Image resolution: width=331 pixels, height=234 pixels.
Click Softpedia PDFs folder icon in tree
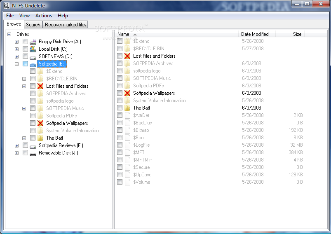(40, 116)
